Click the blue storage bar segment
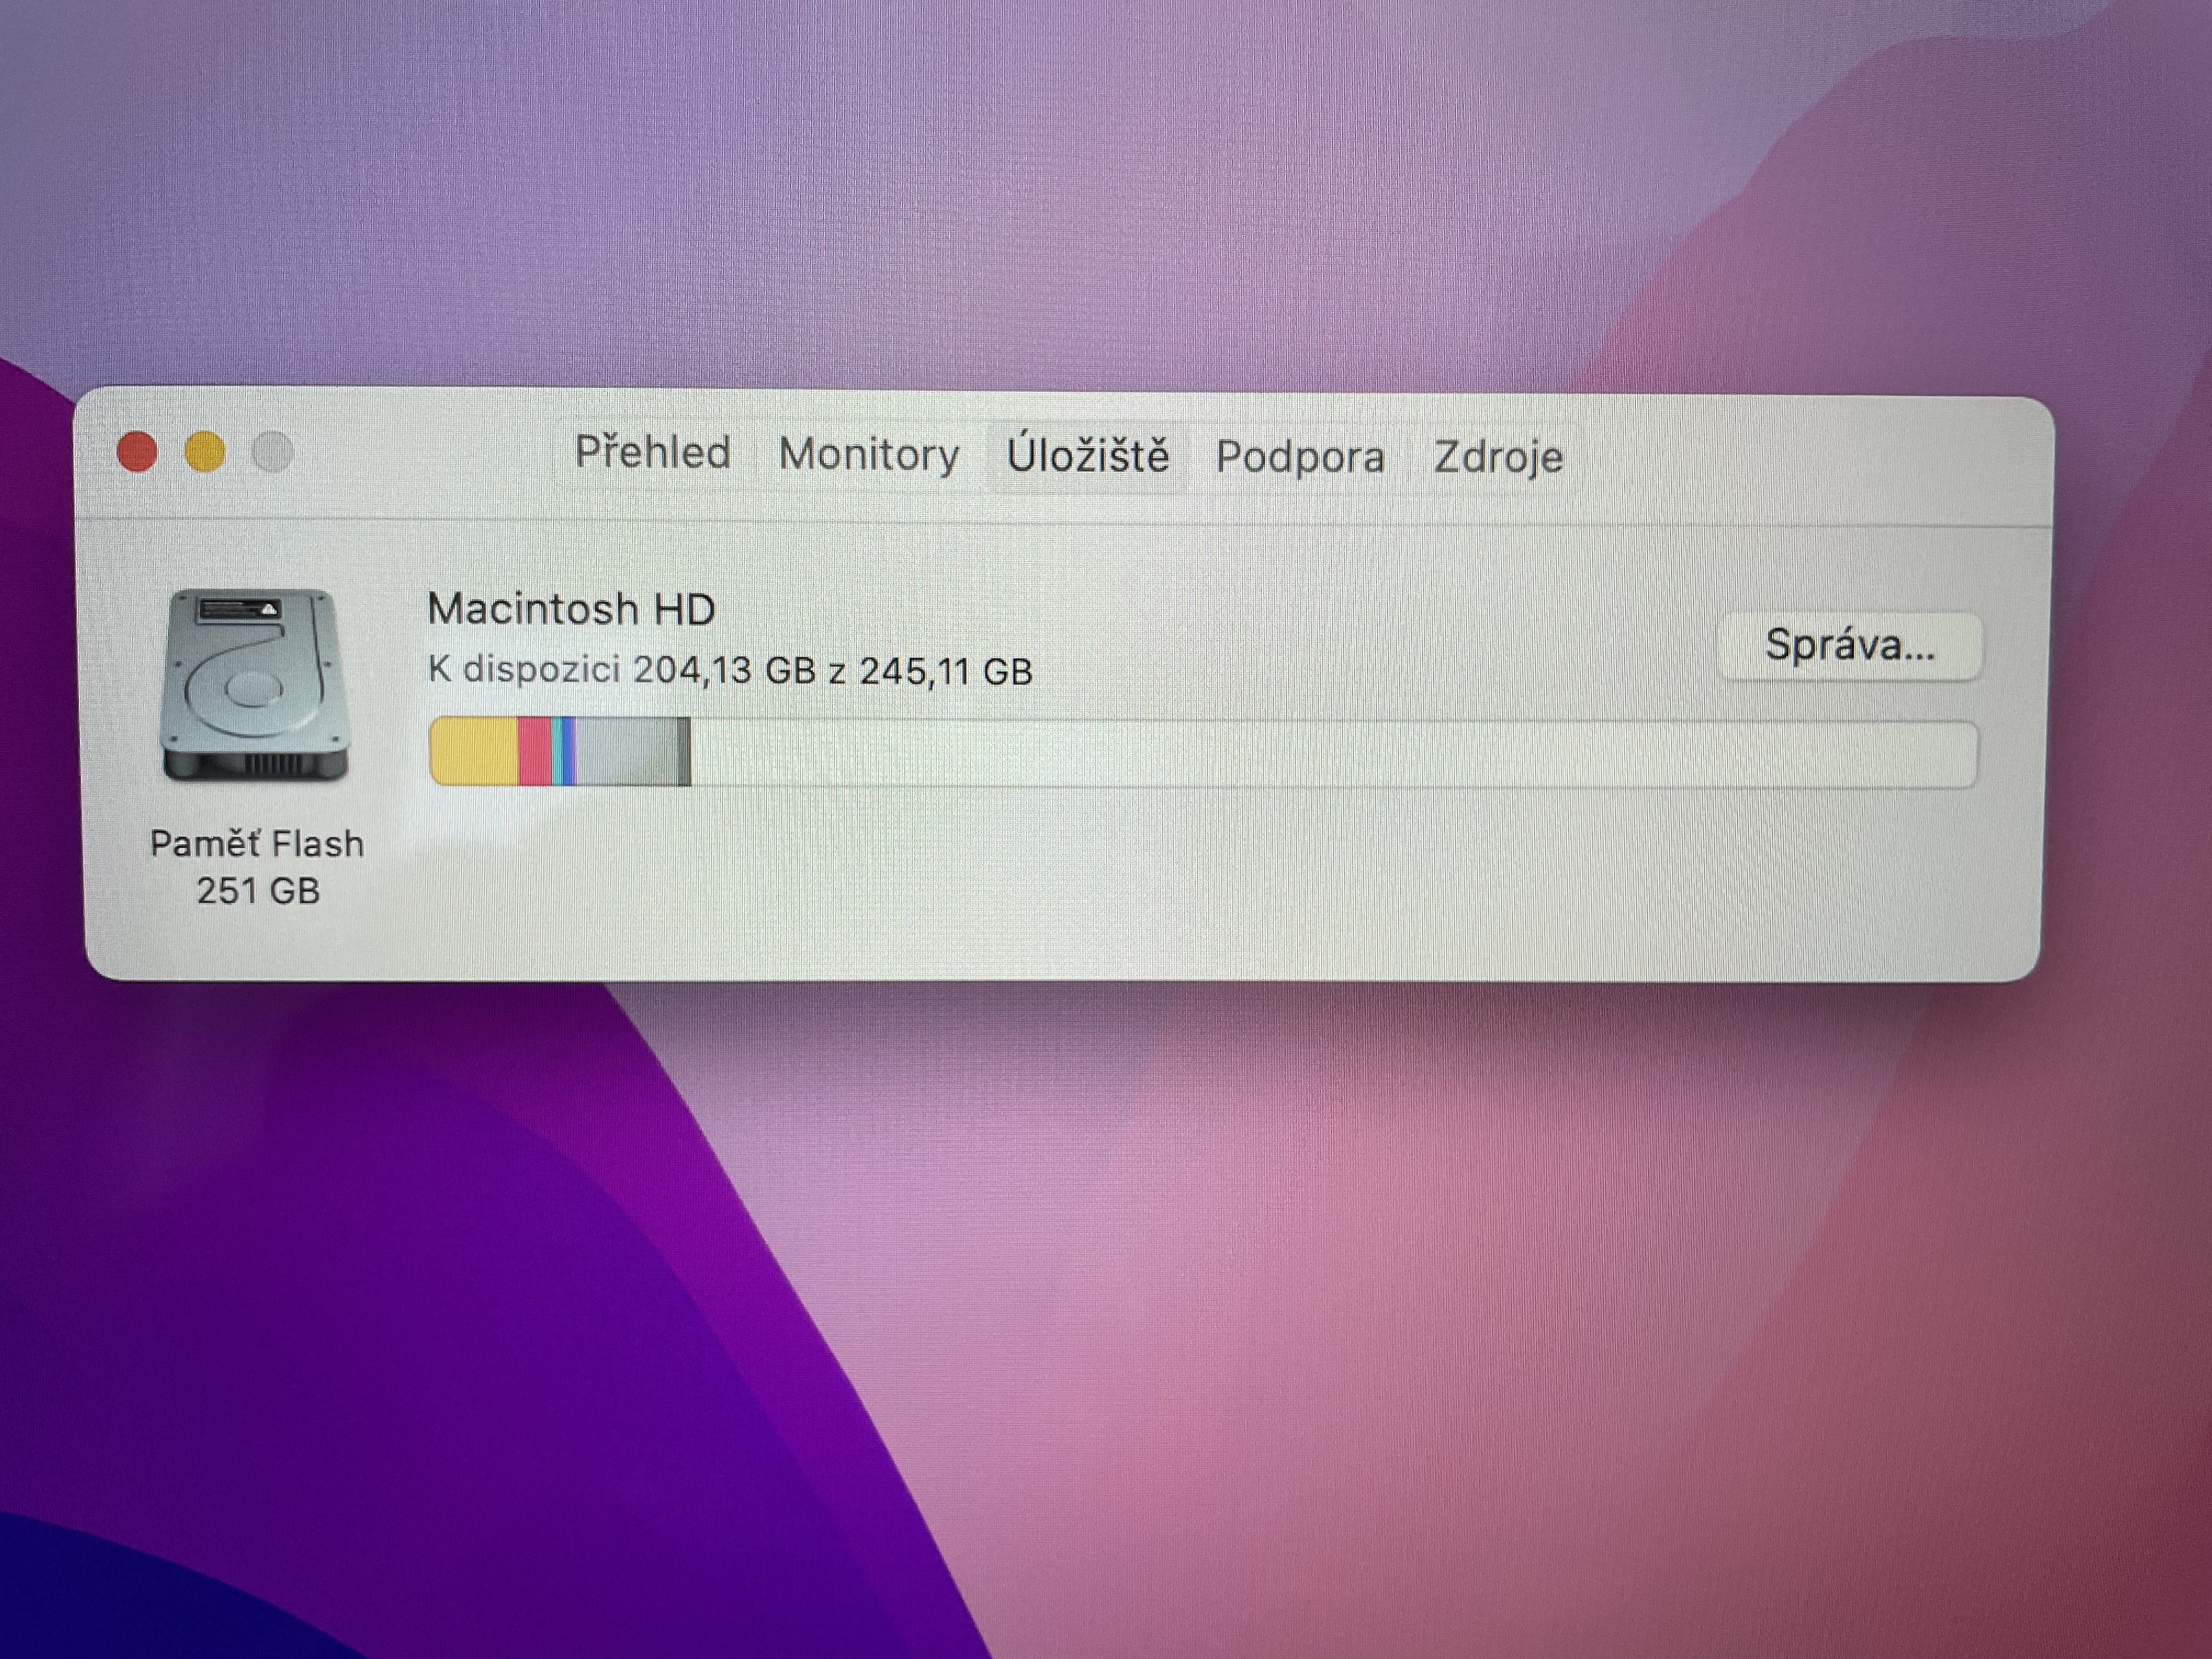2212x1659 pixels. pyautogui.click(x=567, y=751)
